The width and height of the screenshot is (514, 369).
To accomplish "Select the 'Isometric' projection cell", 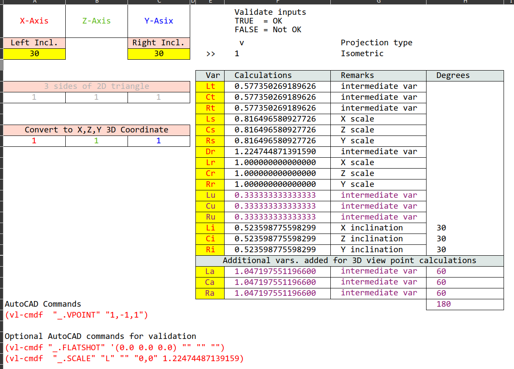I will [x=362, y=54].
